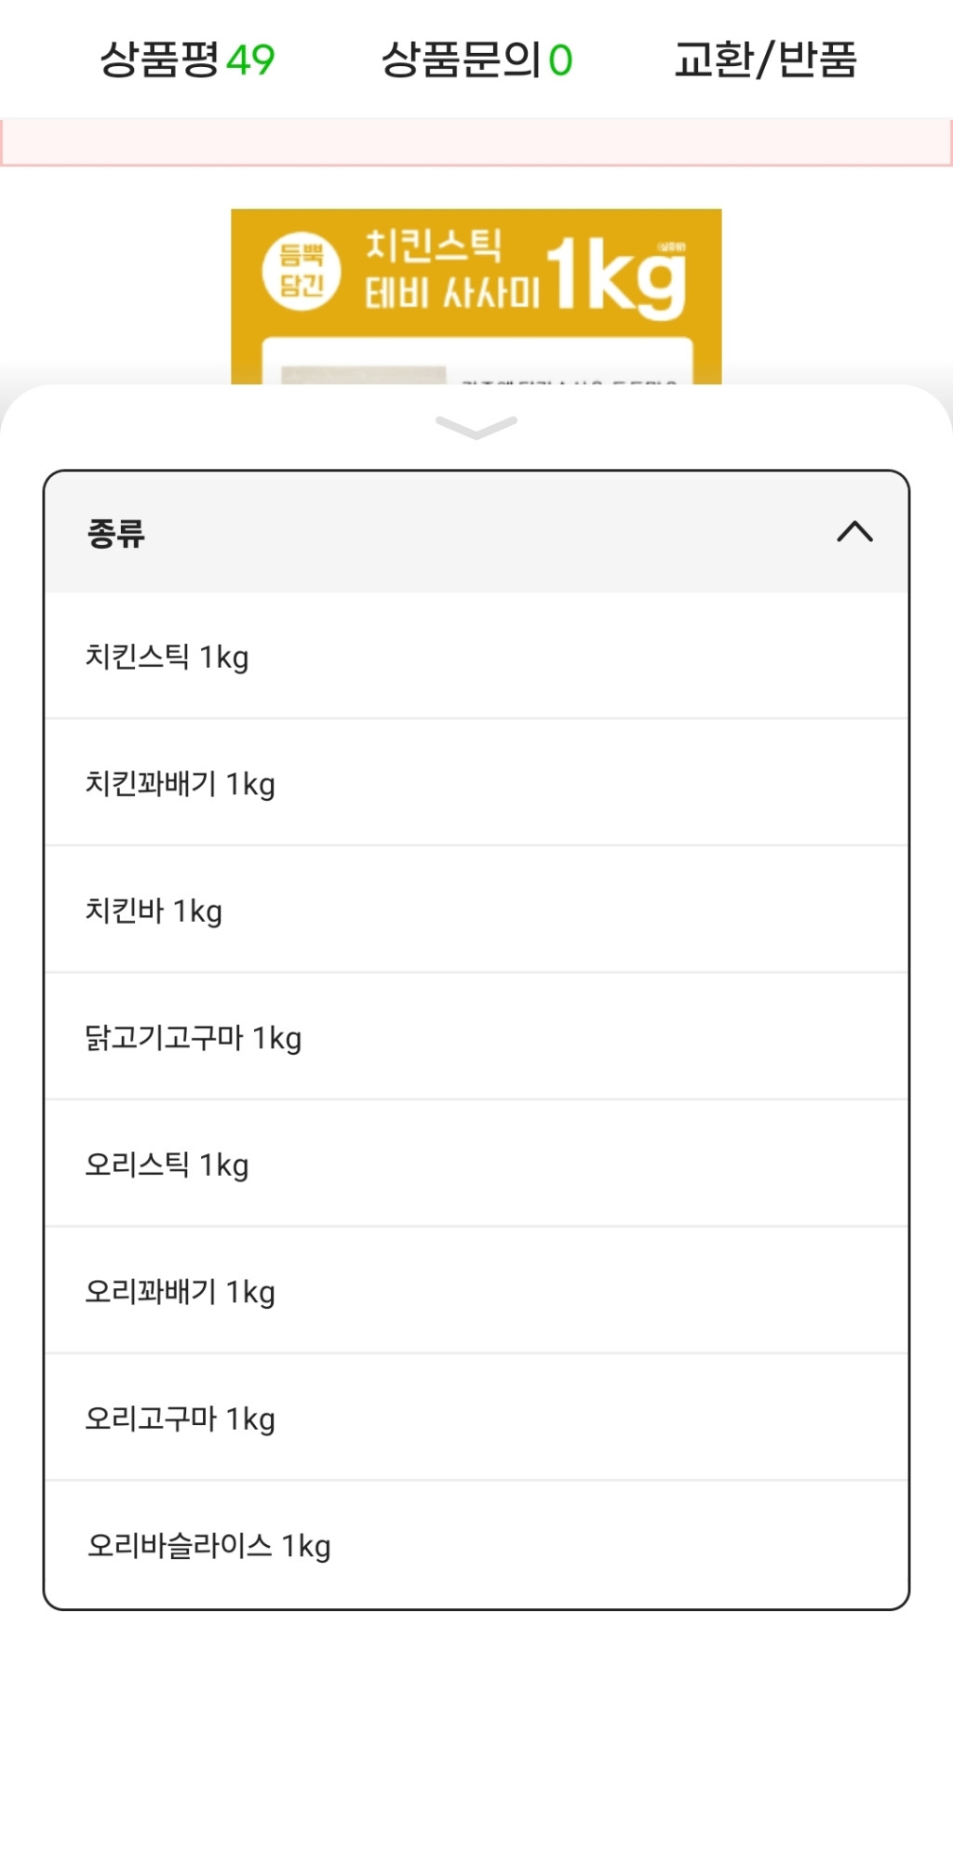The height and width of the screenshot is (1866, 953).
Task: Tap the pink notice bar under the tabs
Action: pyautogui.click(x=476, y=142)
